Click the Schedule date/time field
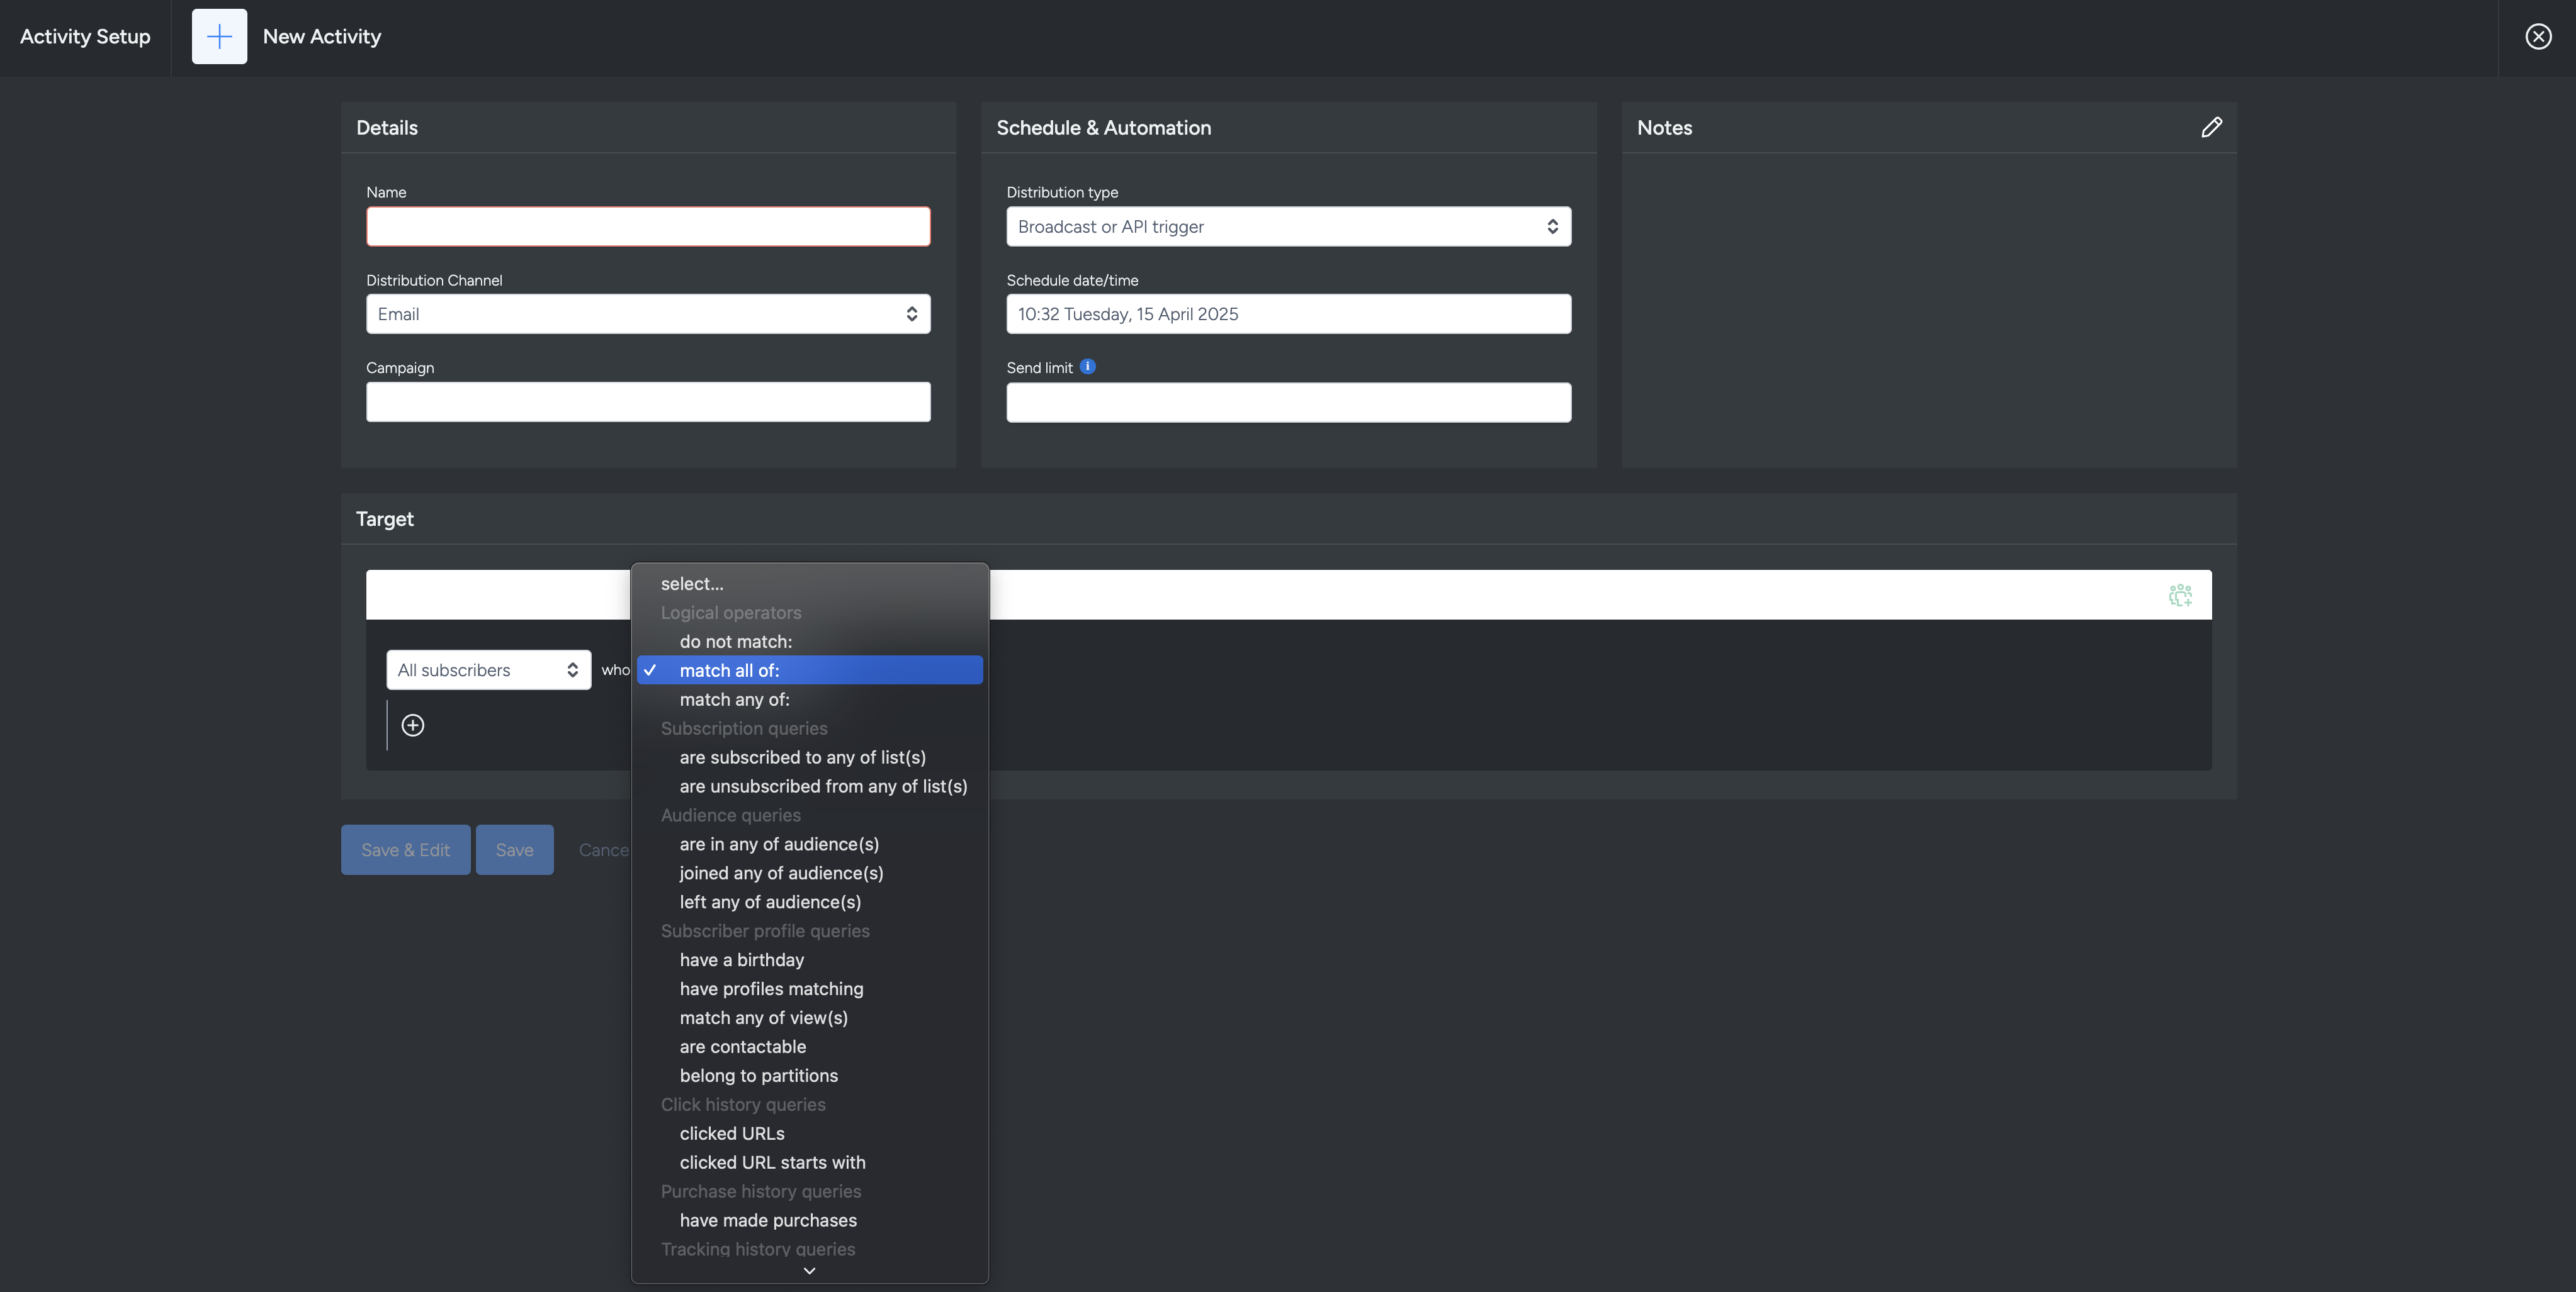 click(1287, 314)
